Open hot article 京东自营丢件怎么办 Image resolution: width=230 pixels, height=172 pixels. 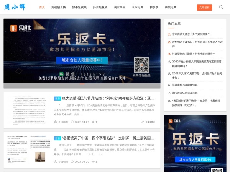[191, 34]
